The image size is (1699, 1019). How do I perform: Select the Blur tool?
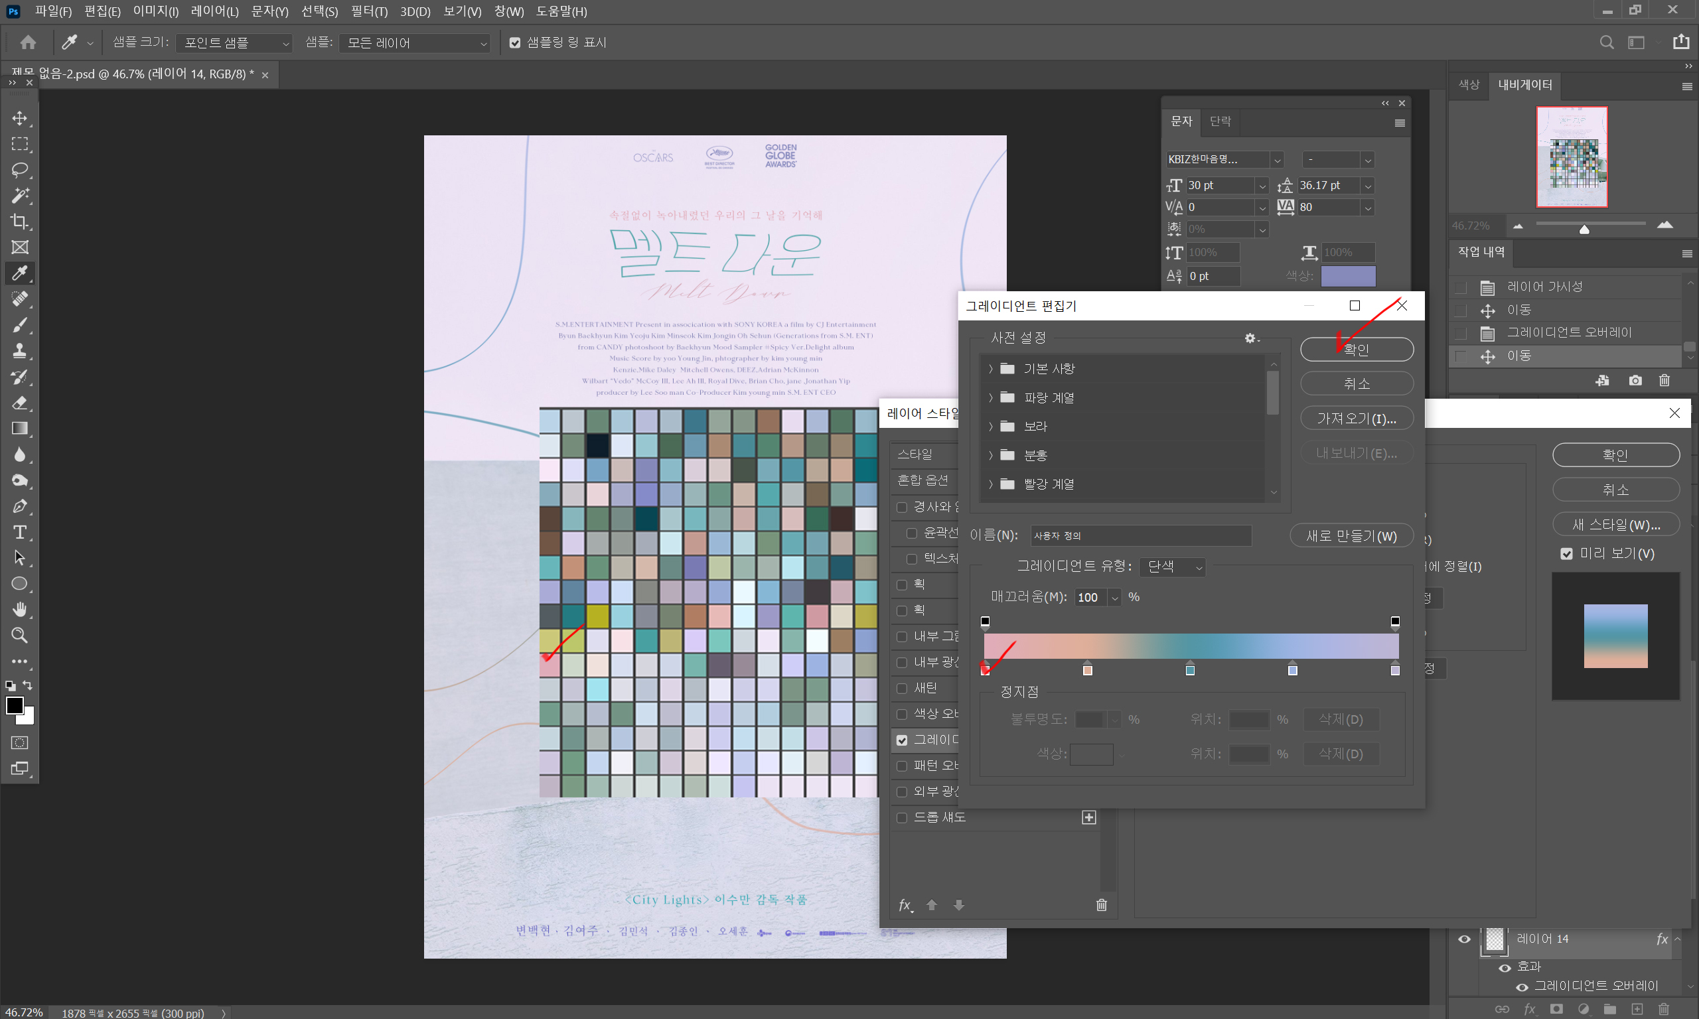(20, 454)
